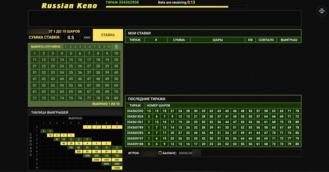Open the round hamburger menu icon

point(322,11)
